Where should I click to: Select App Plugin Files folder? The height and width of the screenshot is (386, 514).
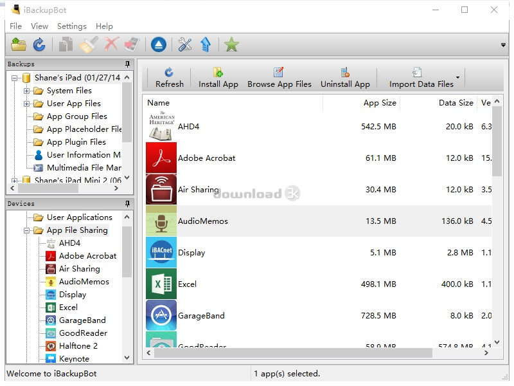click(76, 142)
